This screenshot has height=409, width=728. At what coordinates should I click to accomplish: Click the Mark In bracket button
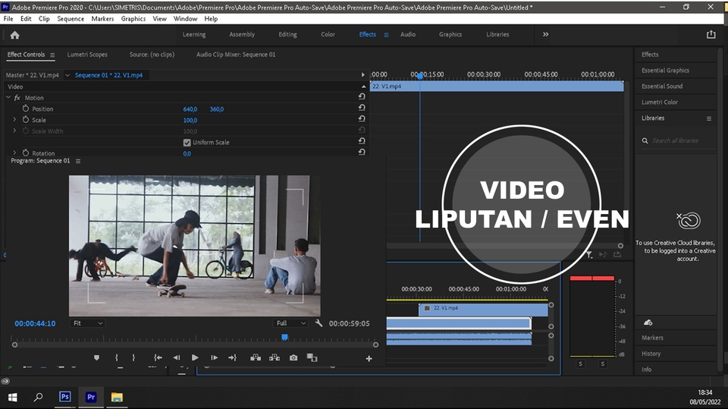click(116, 358)
